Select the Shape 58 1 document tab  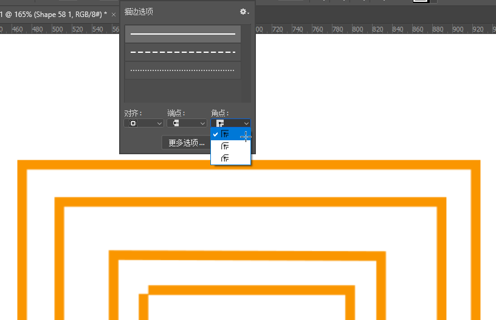[53, 15]
